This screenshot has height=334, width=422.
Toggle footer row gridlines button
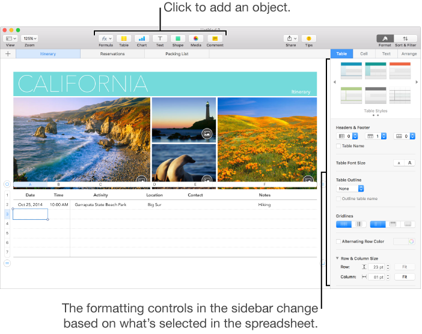408,224
